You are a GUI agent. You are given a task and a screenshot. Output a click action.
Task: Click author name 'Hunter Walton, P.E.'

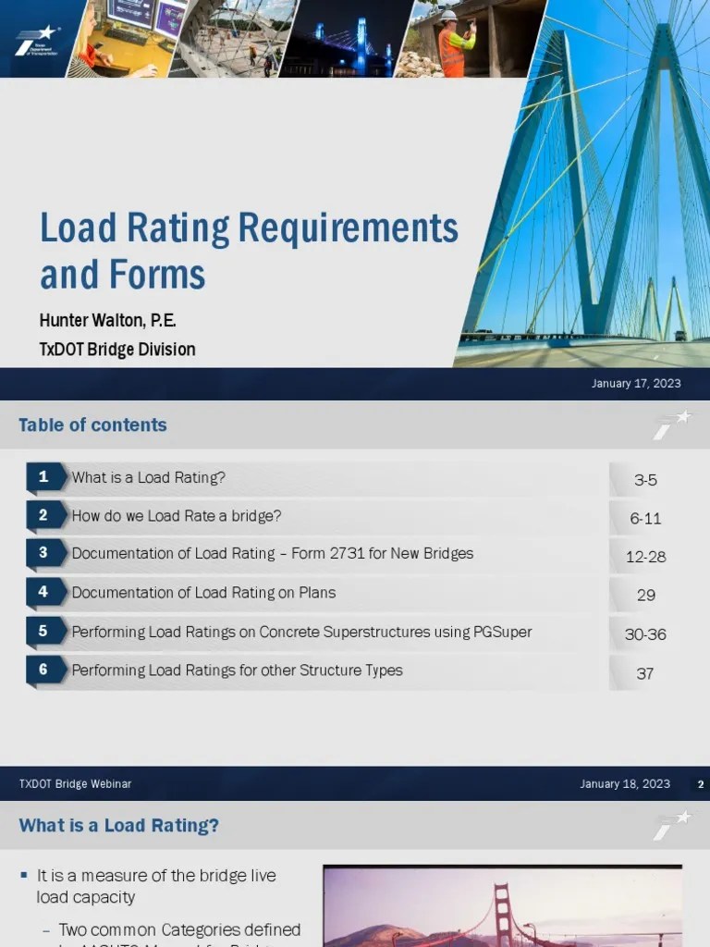(x=108, y=320)
